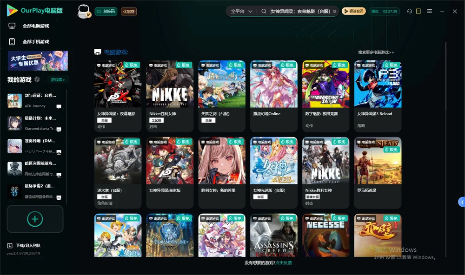
Task: Click the 搜索更多电脑游戏>> link
Action: click(376, 52)
